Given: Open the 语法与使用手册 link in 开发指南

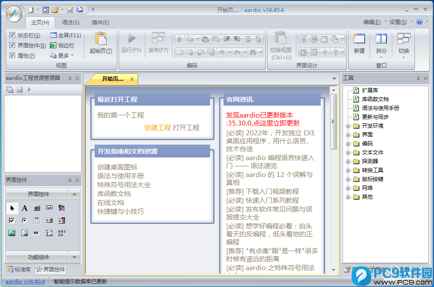Looking at the screenshot, I should 120,176.
